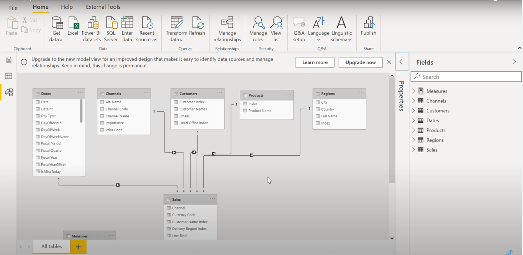Click the Learn more button
Image resolution: width=523 pixels, height=255 pixels.
click(315, 62)
